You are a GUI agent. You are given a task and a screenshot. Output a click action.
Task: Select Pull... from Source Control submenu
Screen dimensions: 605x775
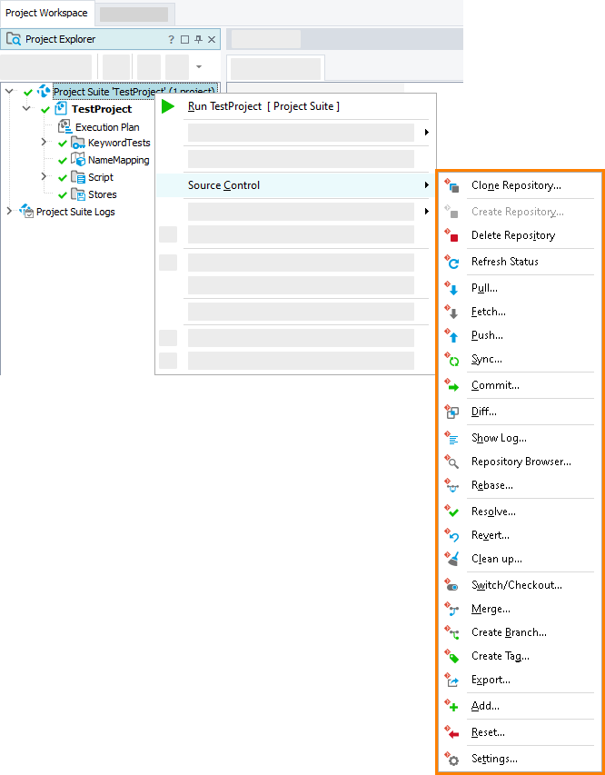click(520, 288)
